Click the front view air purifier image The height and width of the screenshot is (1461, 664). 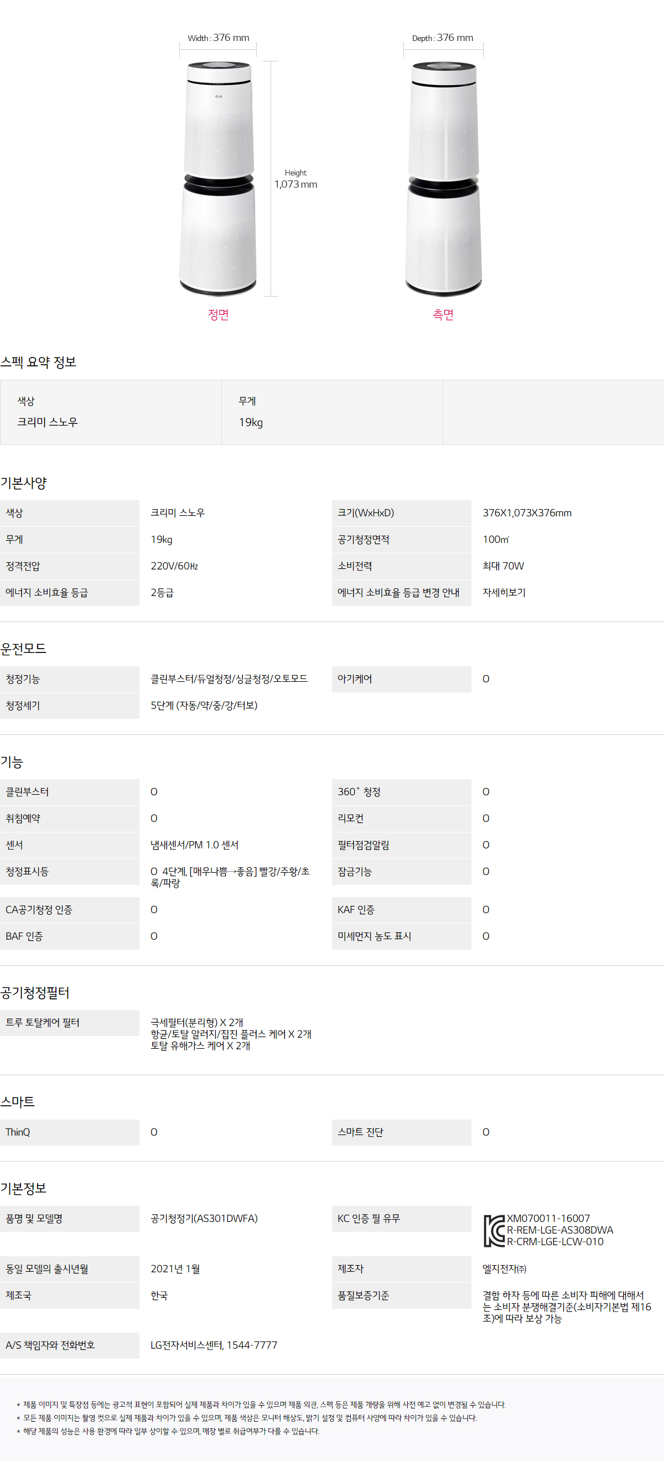(219, 179)
